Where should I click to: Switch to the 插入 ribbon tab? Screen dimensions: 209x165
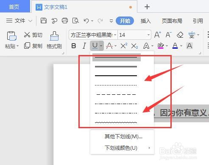(146, 21)
